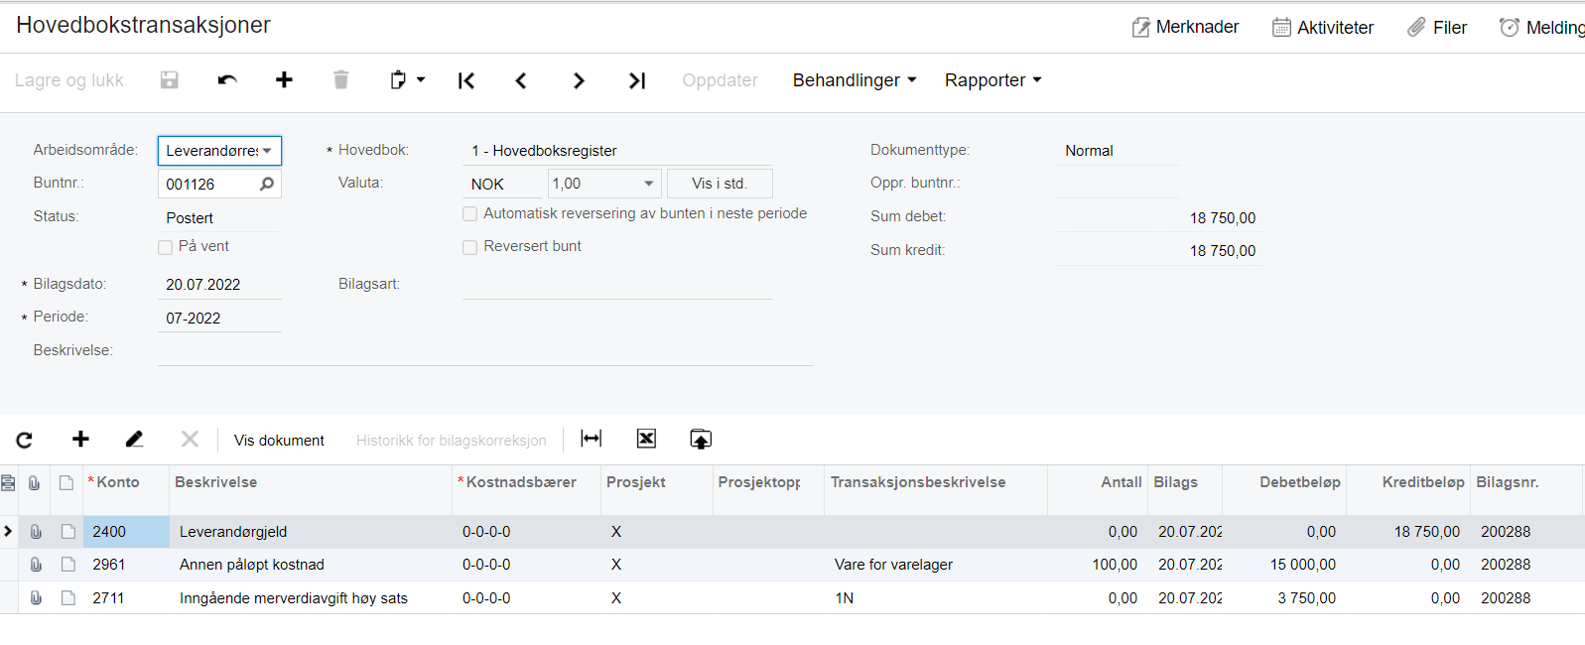Viewport: 1585px width, 645px height.
Task: Click the upload import icon in grid toolbar
Action: tap(701, 439)
